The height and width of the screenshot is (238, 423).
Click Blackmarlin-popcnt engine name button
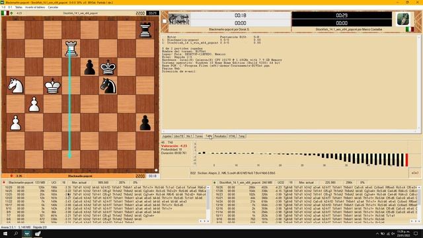coord(26,182)
